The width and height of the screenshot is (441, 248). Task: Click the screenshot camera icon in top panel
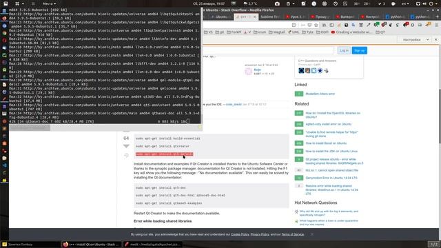pyautogui.click(x=277, y=3)
